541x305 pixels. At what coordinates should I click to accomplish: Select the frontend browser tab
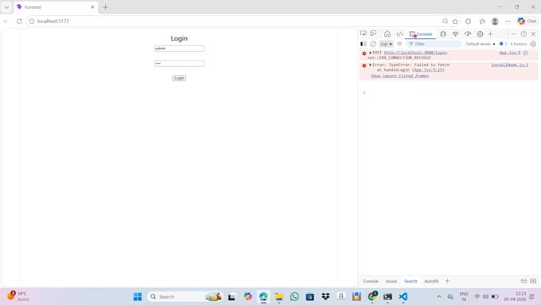click(x=55, y=7)
